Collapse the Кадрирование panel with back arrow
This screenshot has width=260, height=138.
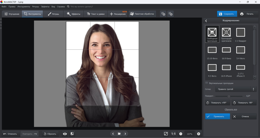tap(206, 21)
